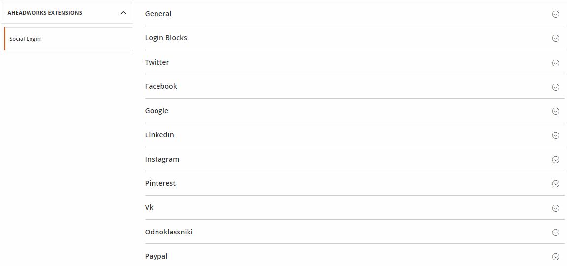This screenshot has height=266, width=567.
Task: Click the General section expand circle icon
Action: pos(555,14)
